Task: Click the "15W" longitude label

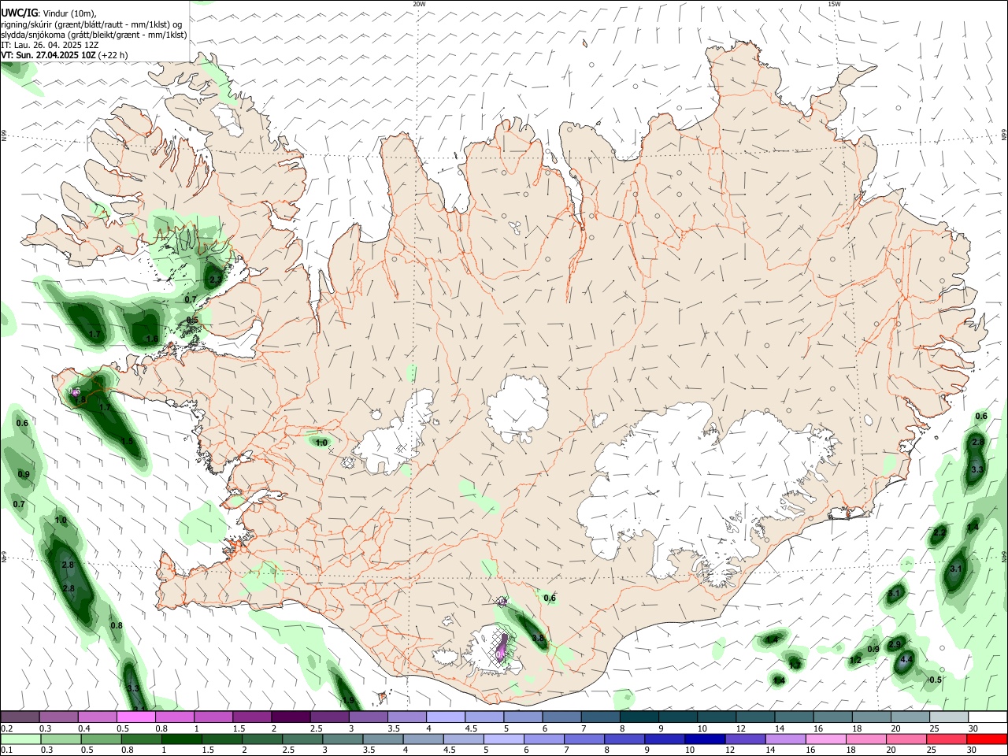Action: [x=834, y=4]
